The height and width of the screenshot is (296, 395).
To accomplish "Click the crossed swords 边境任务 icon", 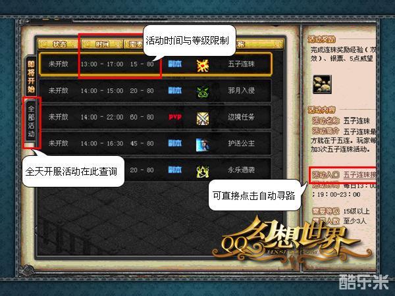I will tap(203, 118).
